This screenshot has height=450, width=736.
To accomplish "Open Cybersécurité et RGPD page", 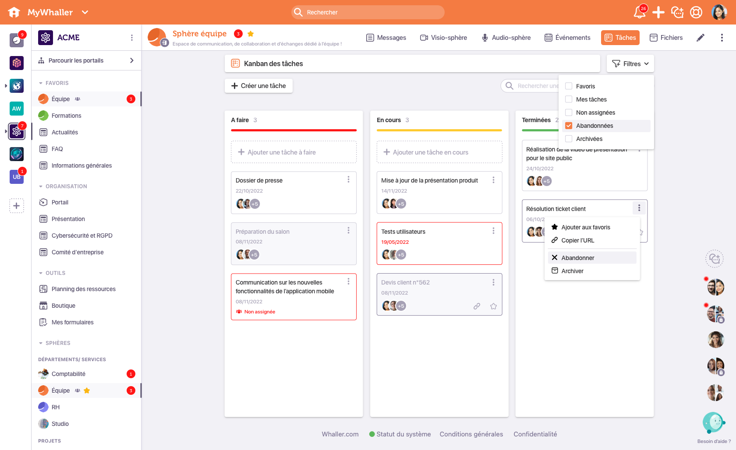I will tap(82, 236).
